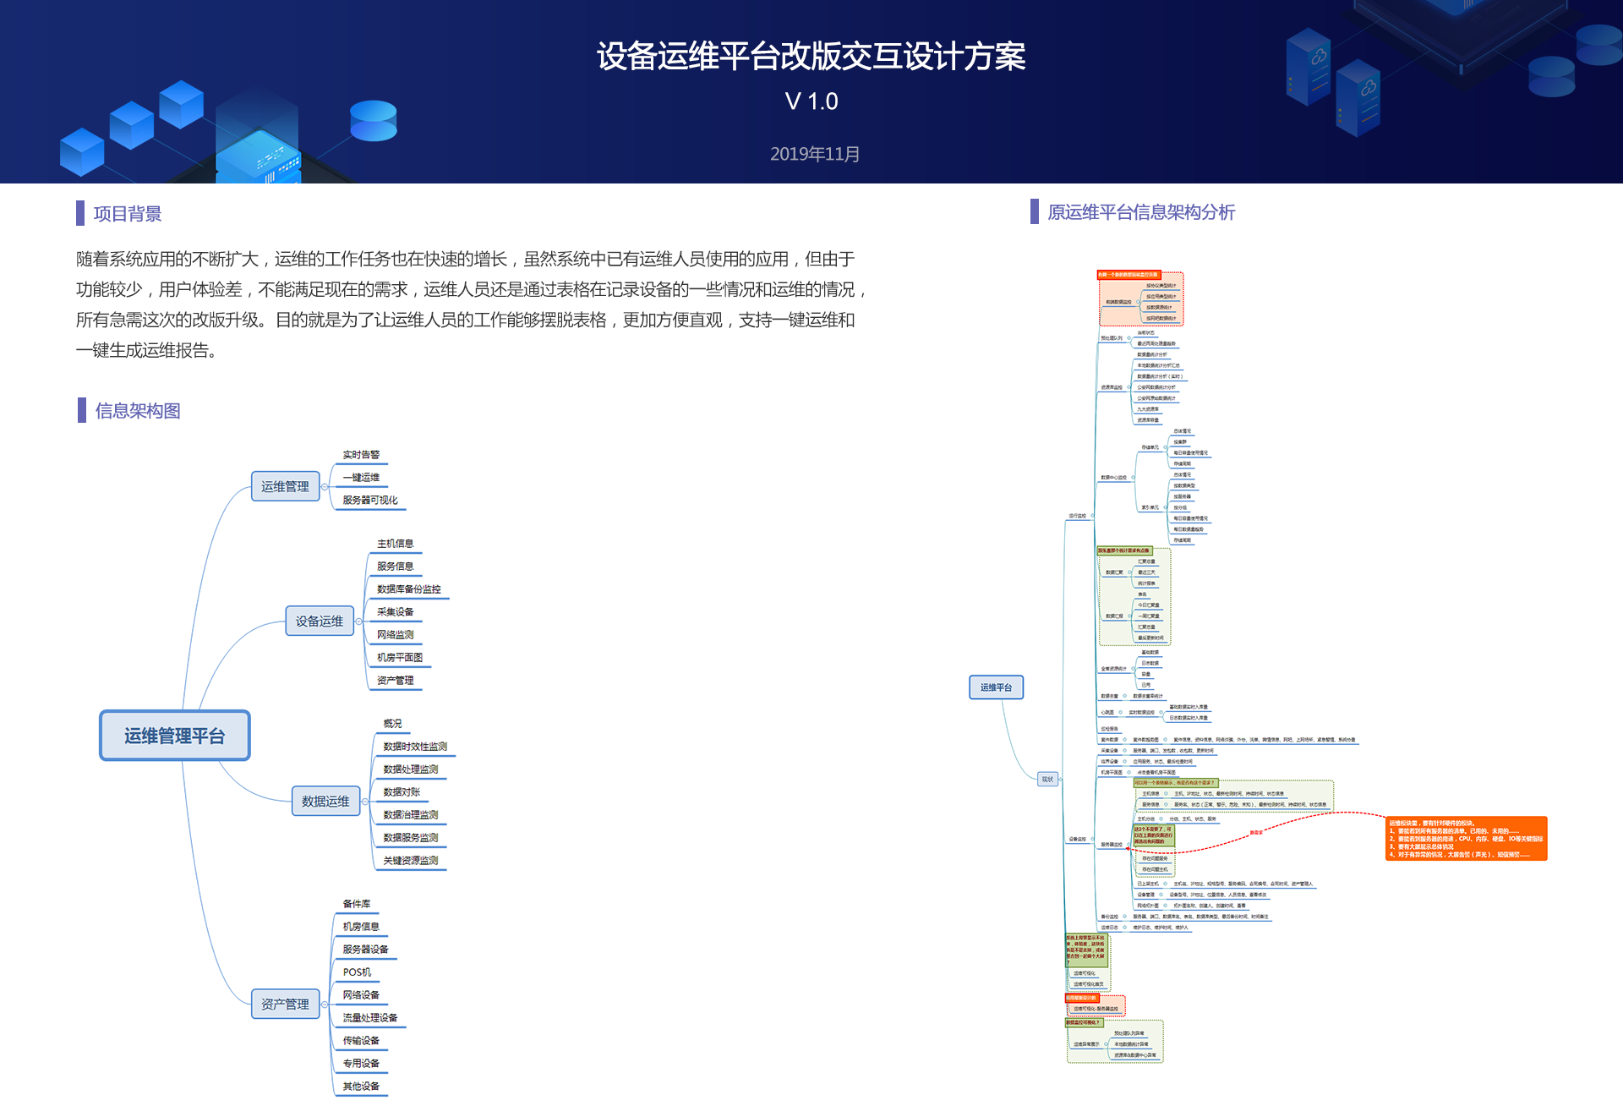Click the 运行监控 node in right map

click(x=1078, y=516)
